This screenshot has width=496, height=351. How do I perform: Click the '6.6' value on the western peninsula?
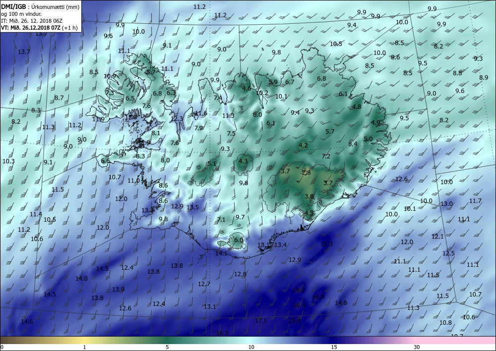105,161
